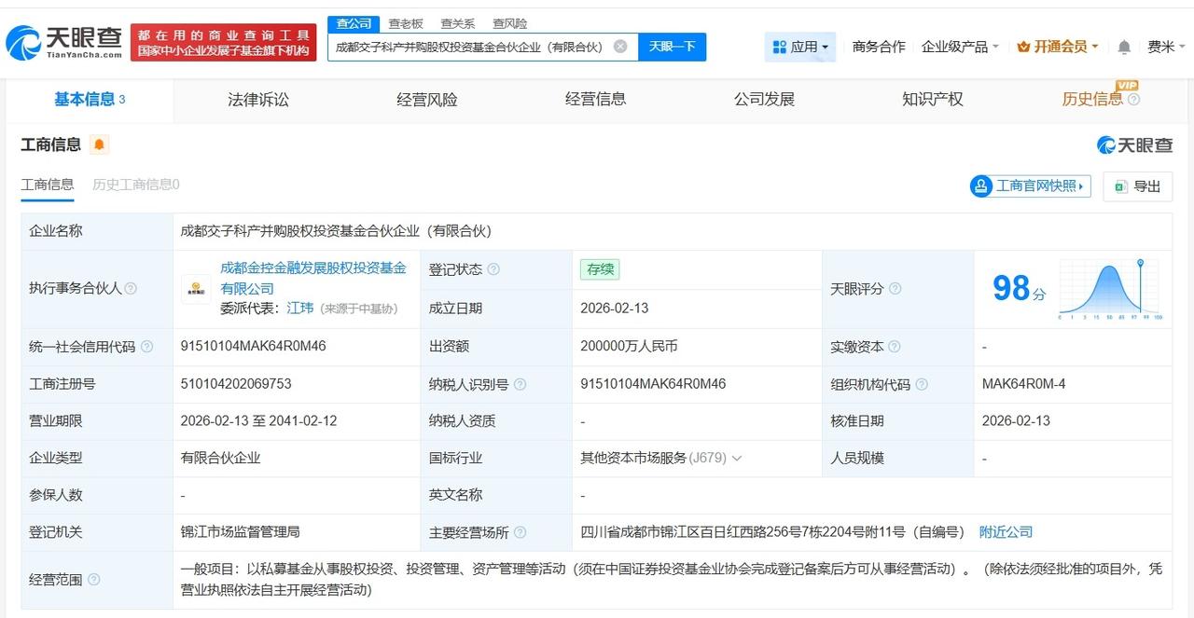
Task: Expand the 其他资本市场服务(J679) industry dropdown
Action: click(x=737, y=458)
